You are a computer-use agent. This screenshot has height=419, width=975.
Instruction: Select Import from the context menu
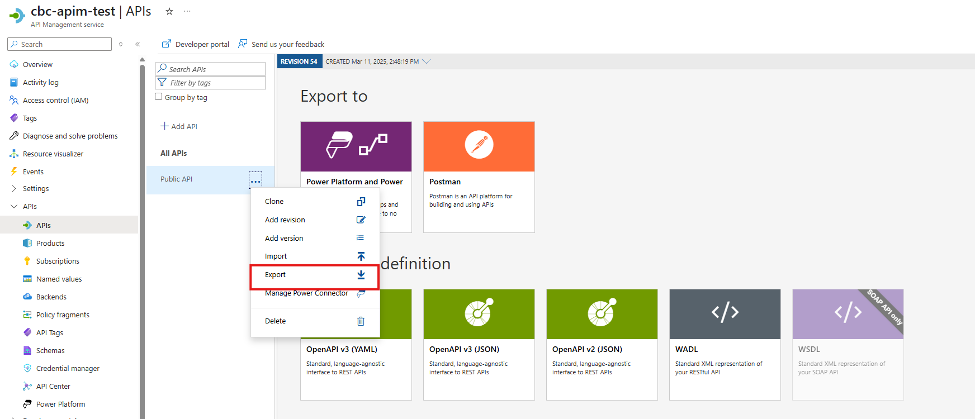click(276, 256)
